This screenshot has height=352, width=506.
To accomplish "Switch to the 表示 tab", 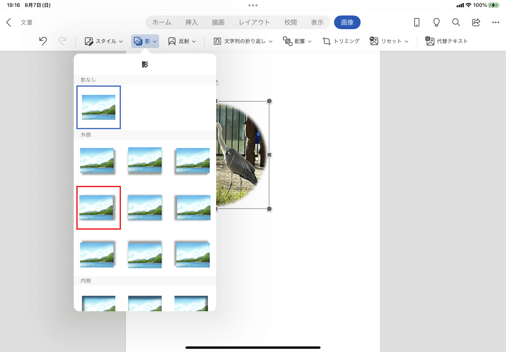I will [317, 22].
